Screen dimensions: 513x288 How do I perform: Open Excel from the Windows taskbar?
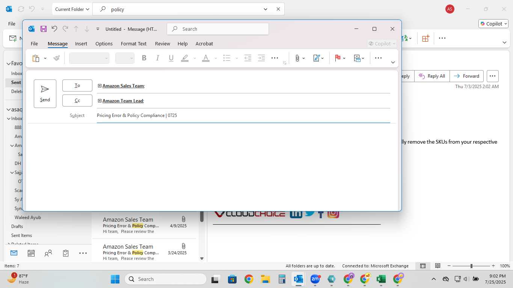click(381, 279)
